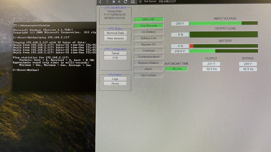The height and width of the screenshot is (152, 271).
Task: Click the serial number 711111080004255
Action: pyautogui.click(x=114, y=15)
